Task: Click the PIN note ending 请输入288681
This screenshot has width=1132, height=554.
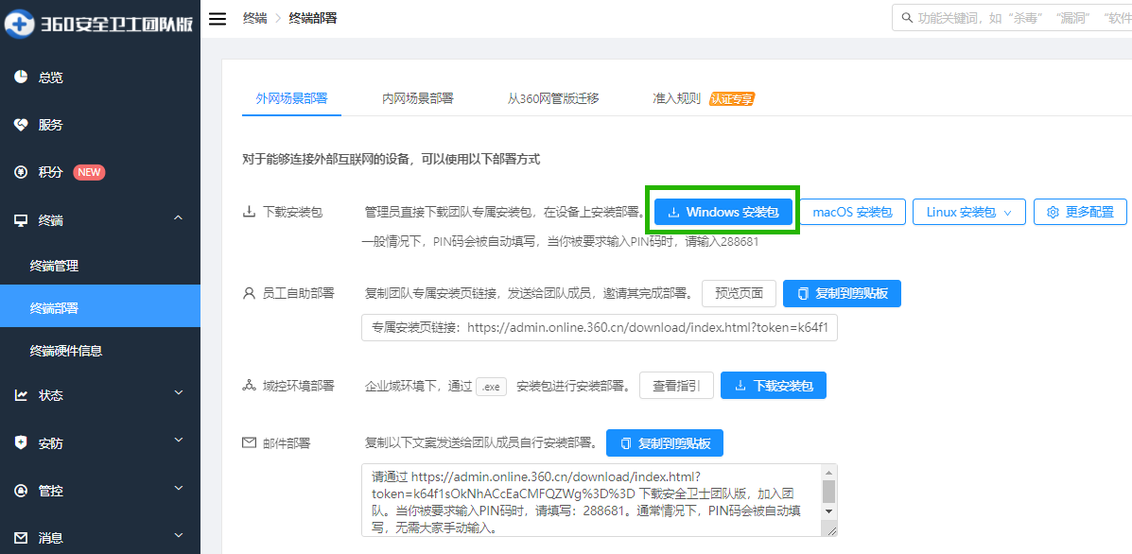Action: pos(560,242)
